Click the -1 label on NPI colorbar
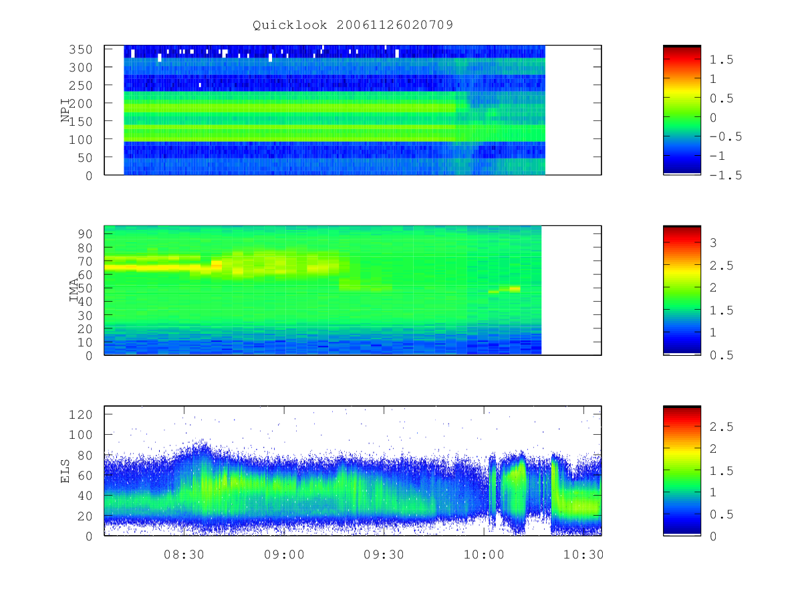 (716, 156)
